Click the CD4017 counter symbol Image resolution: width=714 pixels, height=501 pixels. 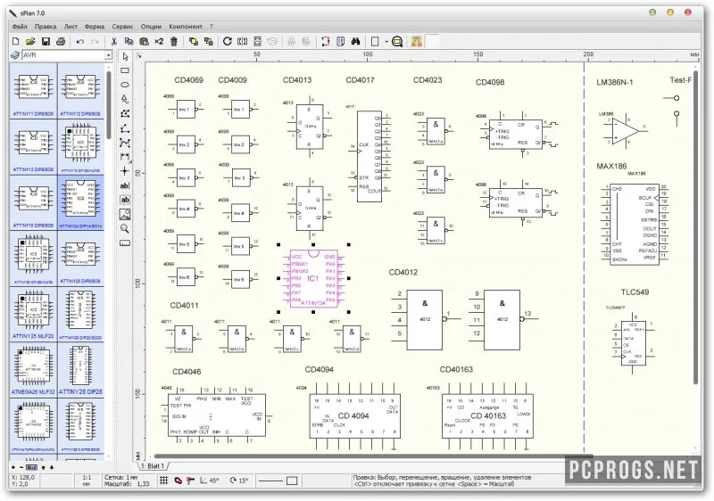tap(369, 156)
